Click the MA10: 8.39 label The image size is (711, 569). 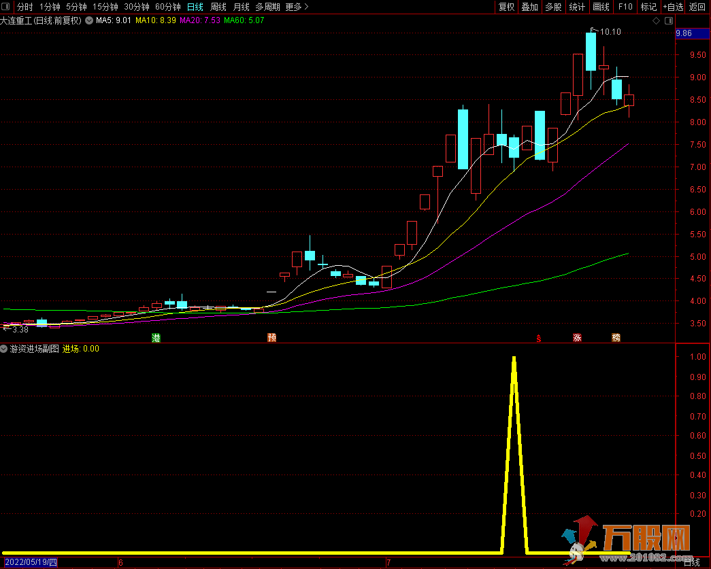[x=156, y=20]
